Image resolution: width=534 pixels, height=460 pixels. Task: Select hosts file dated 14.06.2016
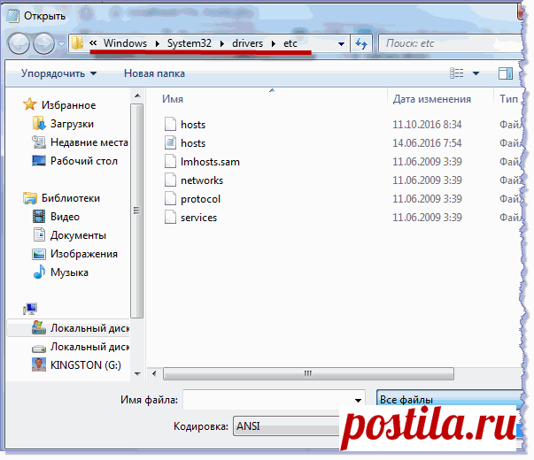pyautogui.click(x=193, y=143)
